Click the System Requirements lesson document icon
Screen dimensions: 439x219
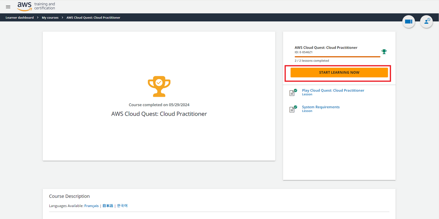[x=293, y=109]
